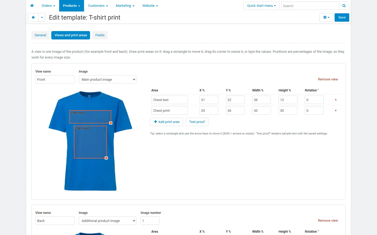
Task: Delete the Chest print area row
Action: 336,110
